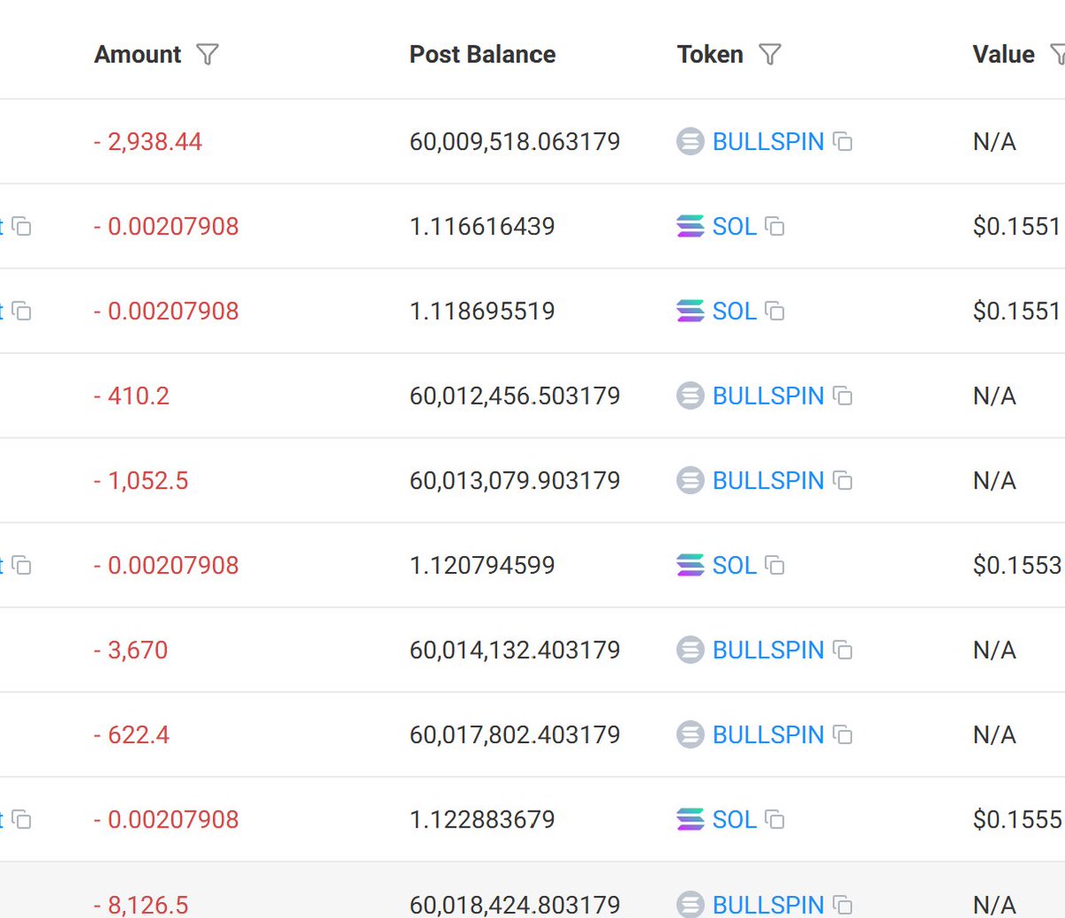Open SOL link in 1.122883679 row
The height and width of the screenshot is (918, 1065).
pyautogui.click(x=735, y=820)
